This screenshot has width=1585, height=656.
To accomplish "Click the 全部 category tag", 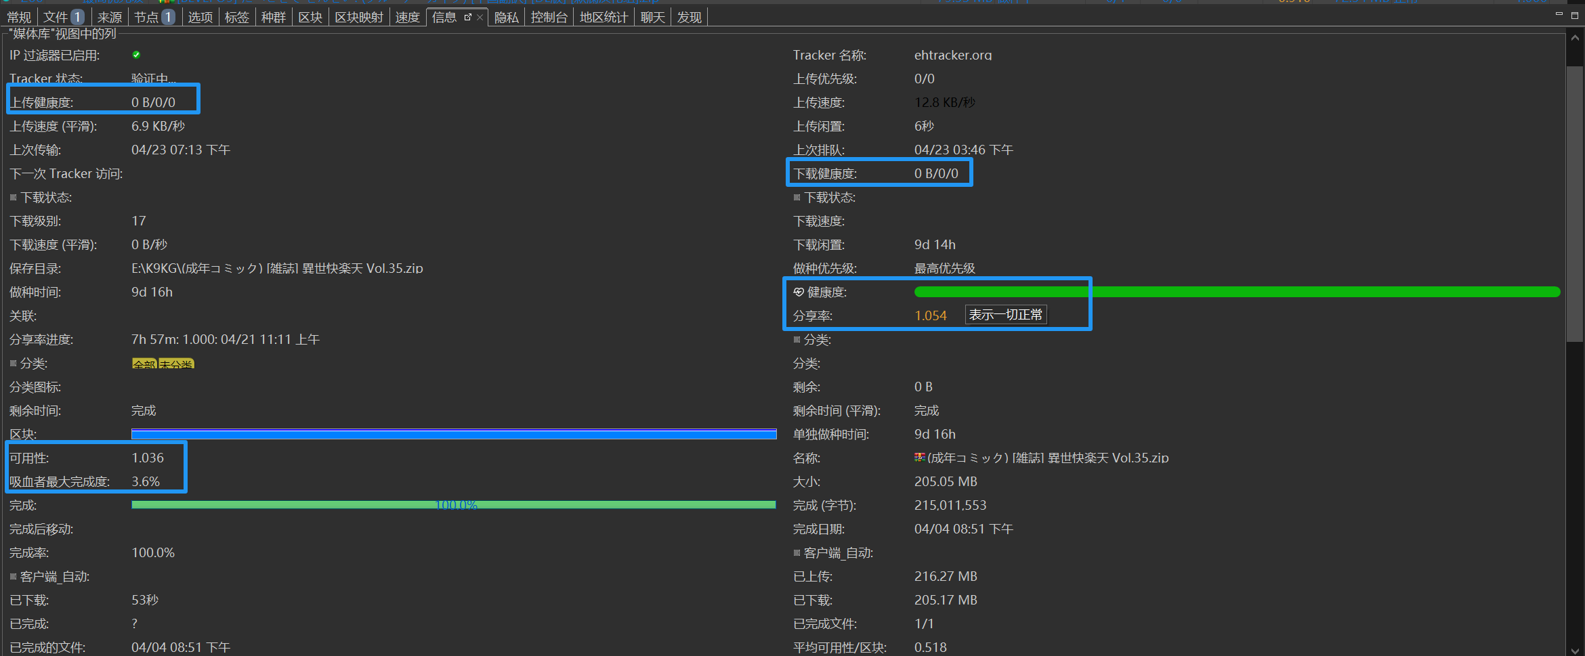I will [x=144, y=364].
